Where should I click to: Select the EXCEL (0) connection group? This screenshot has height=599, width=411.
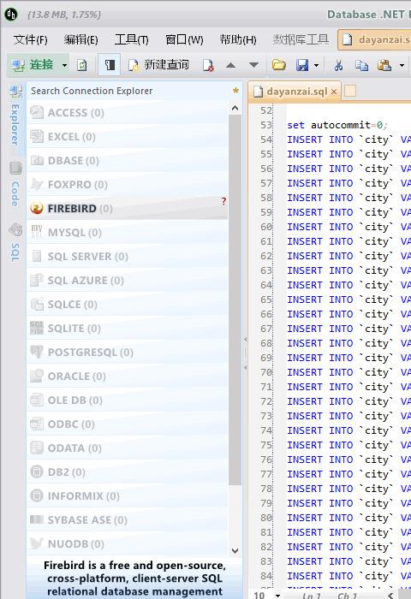(128, 137)
